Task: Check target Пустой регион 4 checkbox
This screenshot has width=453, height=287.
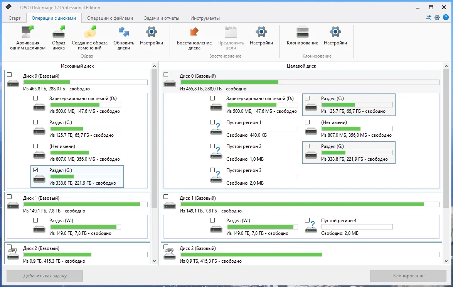Action: pyautogui.click(x=307, y=220)
